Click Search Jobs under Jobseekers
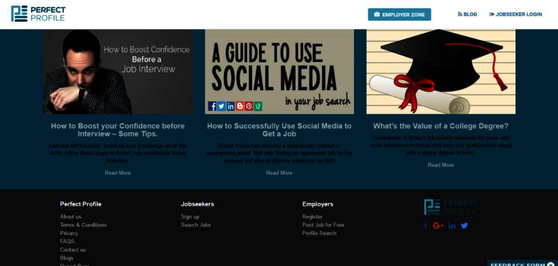The height and width of the screenshot is (266, 558). [x=196, y=225]
